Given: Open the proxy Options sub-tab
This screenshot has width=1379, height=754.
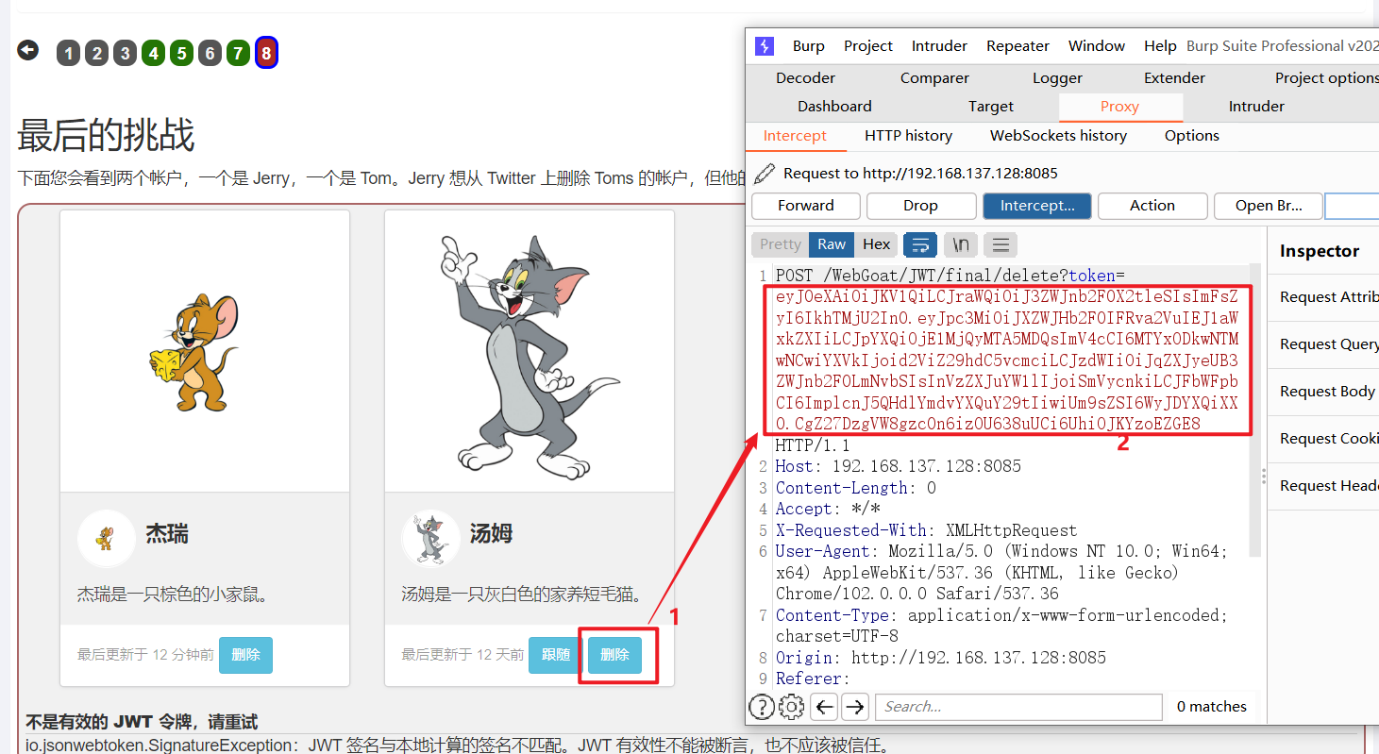Looking at the screenshot, I should 1192,136.
